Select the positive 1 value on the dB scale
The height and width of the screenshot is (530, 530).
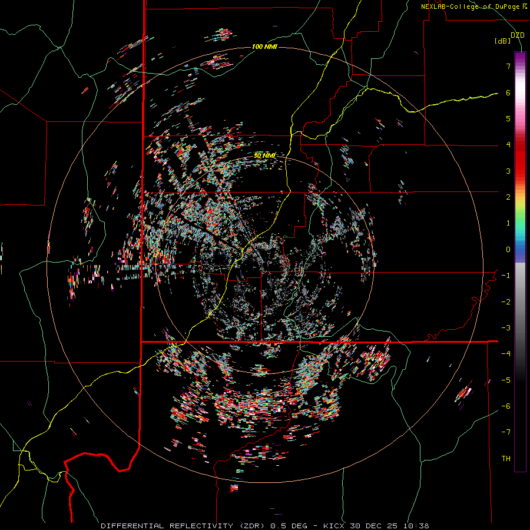pyautogui.click(x=508, y=223)
